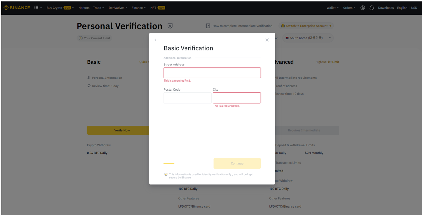Viewport: 424px width, 216px height.
Task: Click the back arrow in Basic Verification
Action: coord(156,40)
